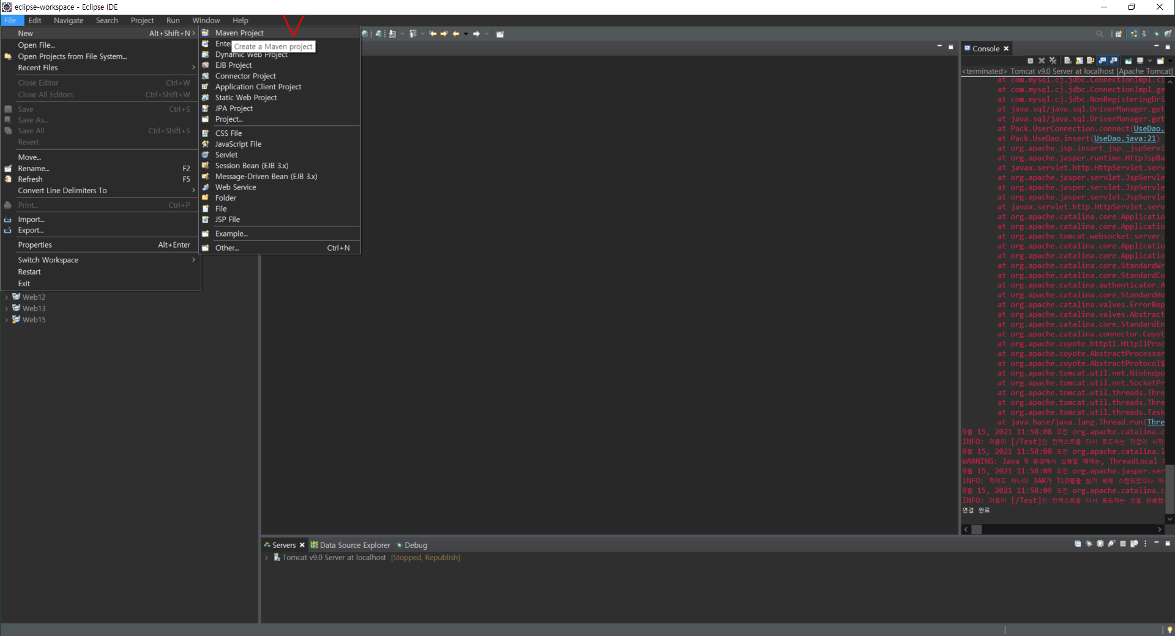
Task: Clear the Console output
Action: point(1068,61)
